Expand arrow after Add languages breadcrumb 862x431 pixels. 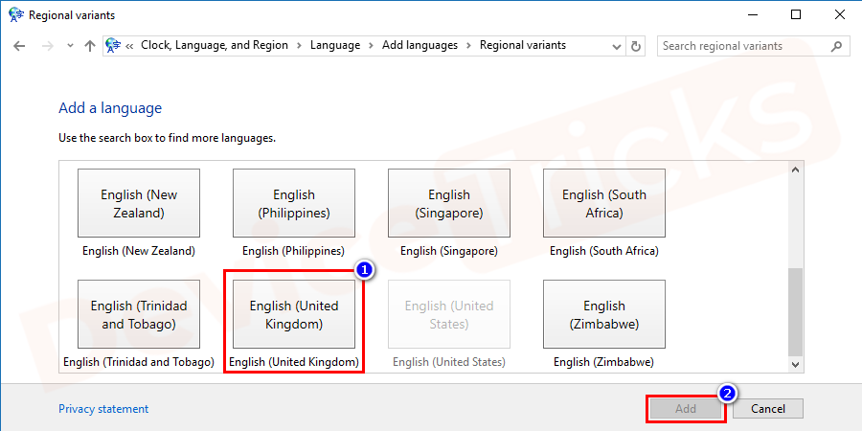pyautogui.click(x=469, y=46)
